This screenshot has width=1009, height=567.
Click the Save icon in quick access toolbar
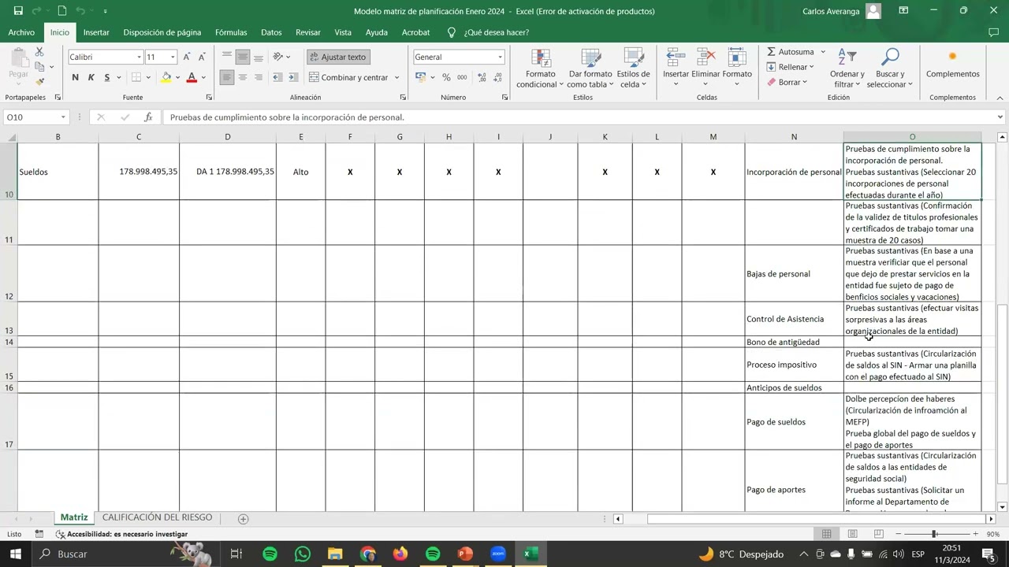pyautogui.click(x=18, y=11)
